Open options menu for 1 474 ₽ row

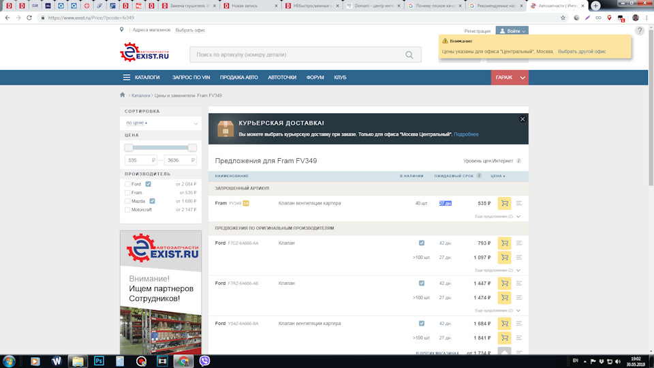[x=519, y=298]
